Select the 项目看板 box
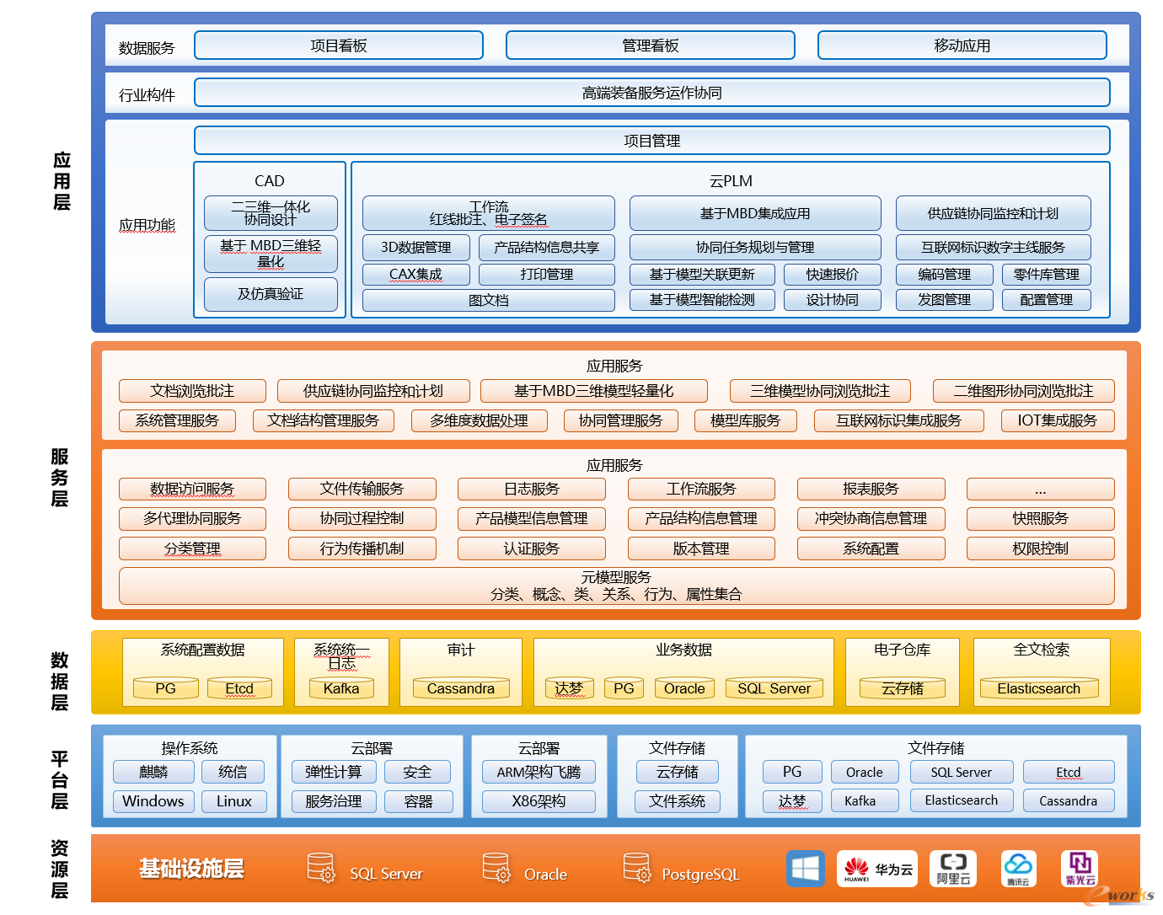The height and width of the screenshot is (915, 1163). pyautogui.click(x=339, y=45)
